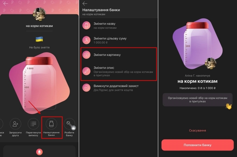Viewport: 237px width, 157px height.
Task: Go back from jar overview screen
Action: click(x=5, y=3)
